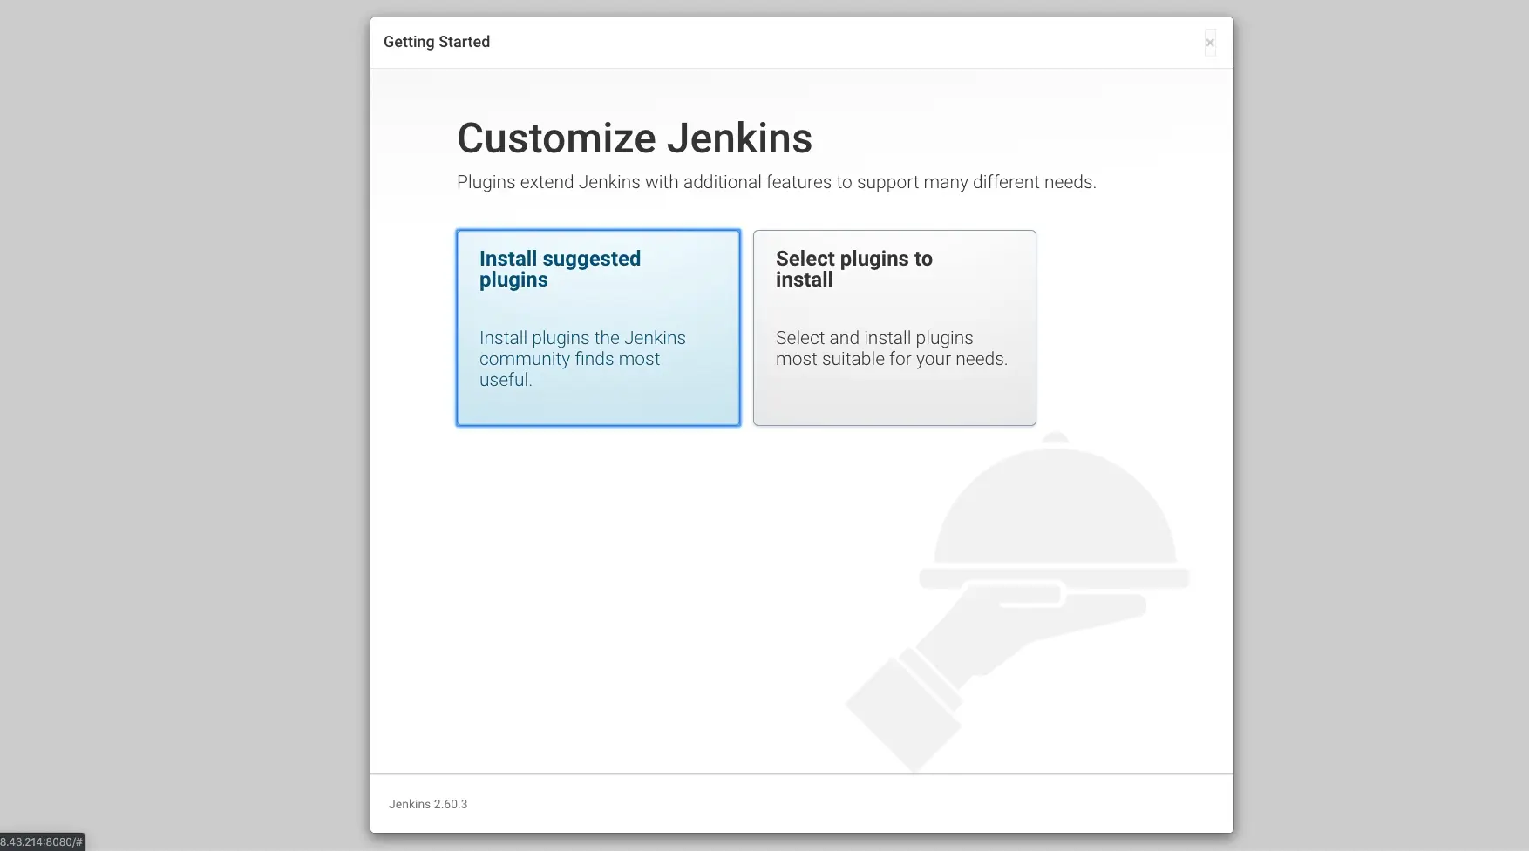
Task: Choose Install suggested plugins option
Action: pyautogui.click(x=598, y=328)
